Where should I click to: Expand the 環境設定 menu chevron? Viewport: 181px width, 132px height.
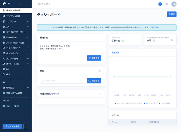[28, 88]
